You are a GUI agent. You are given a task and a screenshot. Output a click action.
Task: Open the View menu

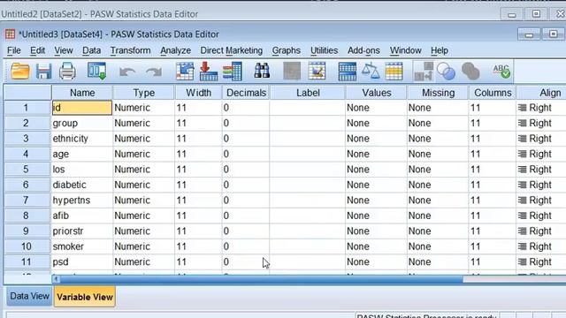coord(64,50)
